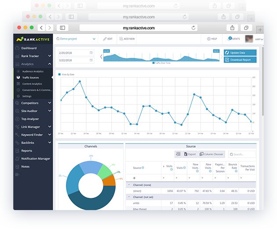
Task: Click the browser sidebar toggle icon
Action: pos(62,28)
